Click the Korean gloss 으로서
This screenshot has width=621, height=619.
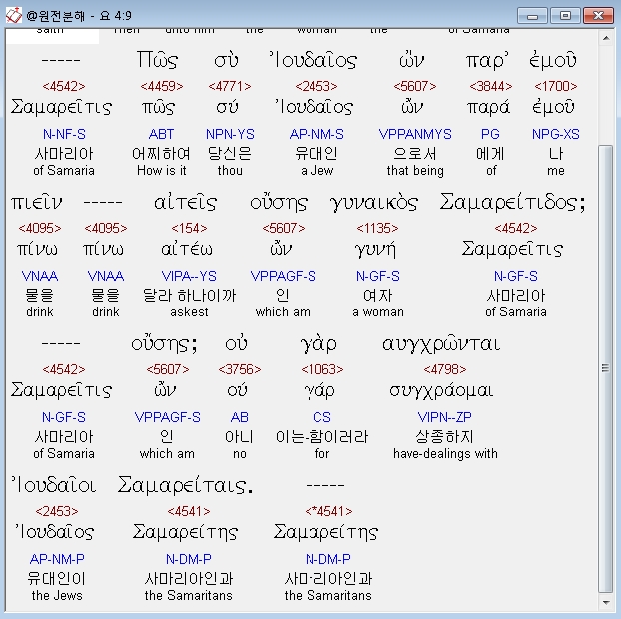[x=415, y=154]
